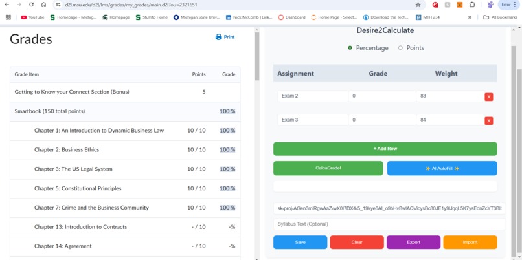Screen dimensions: 522x260
Task: Open the YouTube bookmark
Action: 32,17
